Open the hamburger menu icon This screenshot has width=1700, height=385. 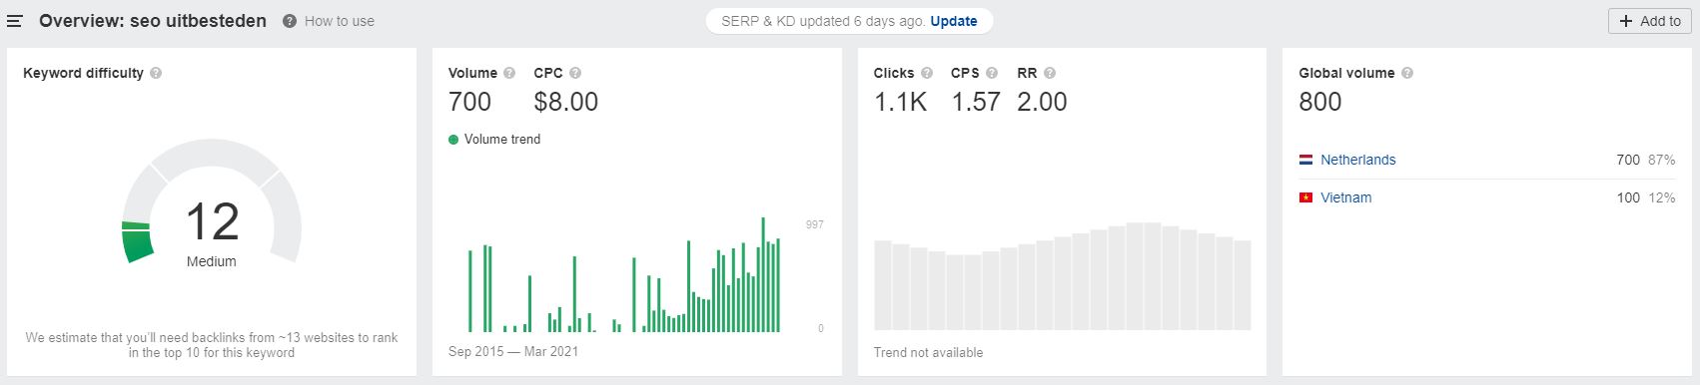(15, 21)
